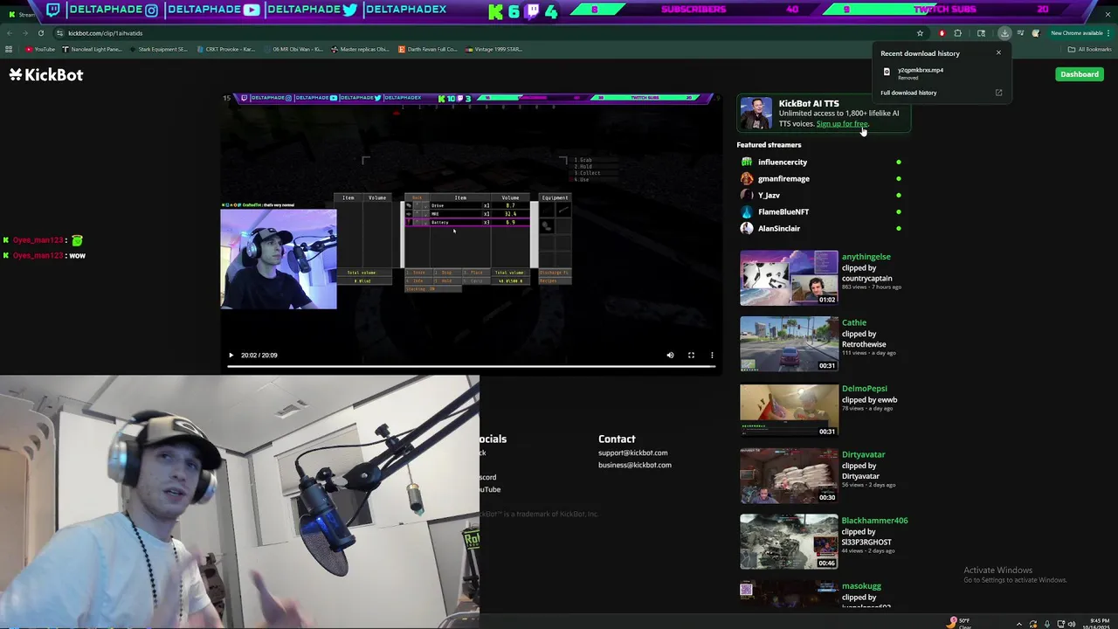Show hidden system tray icons
Screen dimensions: 1118x629
(1019, 624)
